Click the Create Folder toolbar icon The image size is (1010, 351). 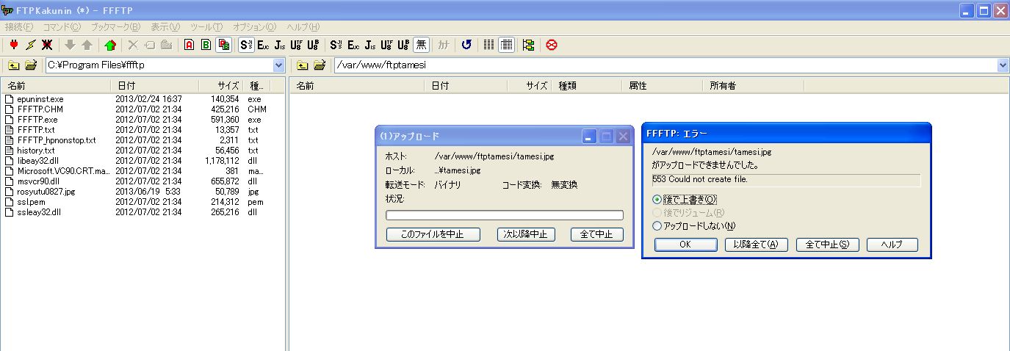(x=166, y=45)
